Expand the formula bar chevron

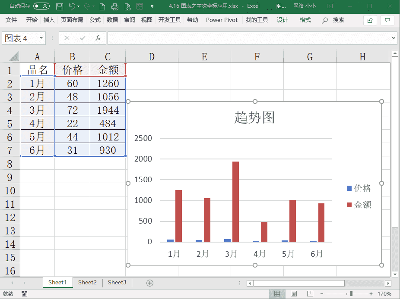(393, 38)
